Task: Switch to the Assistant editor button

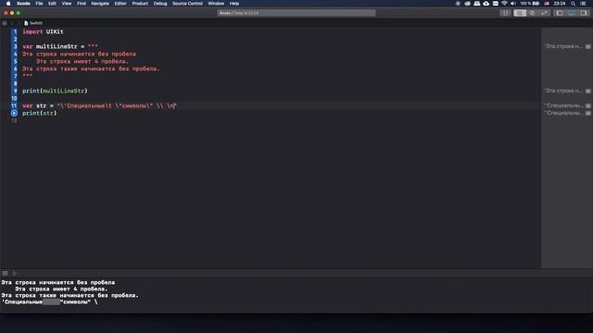Action: click(532, 13)
